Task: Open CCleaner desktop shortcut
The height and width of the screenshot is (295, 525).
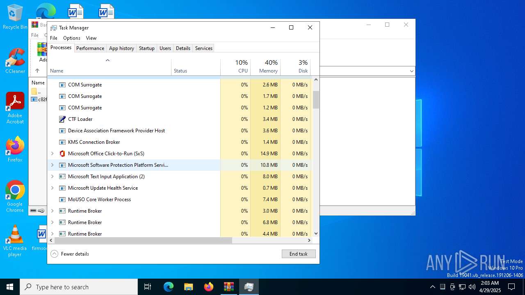Action: point(15,61)
